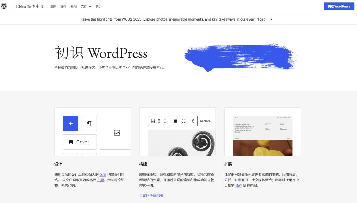This screenshot has height=203, width=357.
Task: Click the full-screen corners icon in the toolbar
Action: pyautogui.click(x=184, y=121)
